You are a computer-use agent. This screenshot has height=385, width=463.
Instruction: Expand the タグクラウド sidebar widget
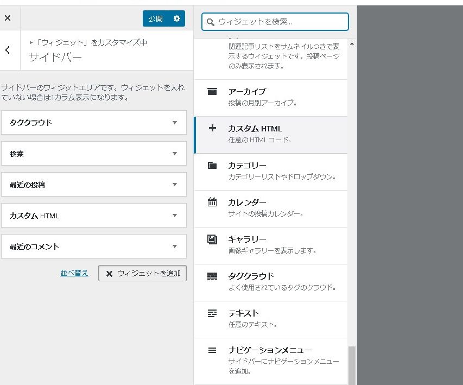pos(174,123)
